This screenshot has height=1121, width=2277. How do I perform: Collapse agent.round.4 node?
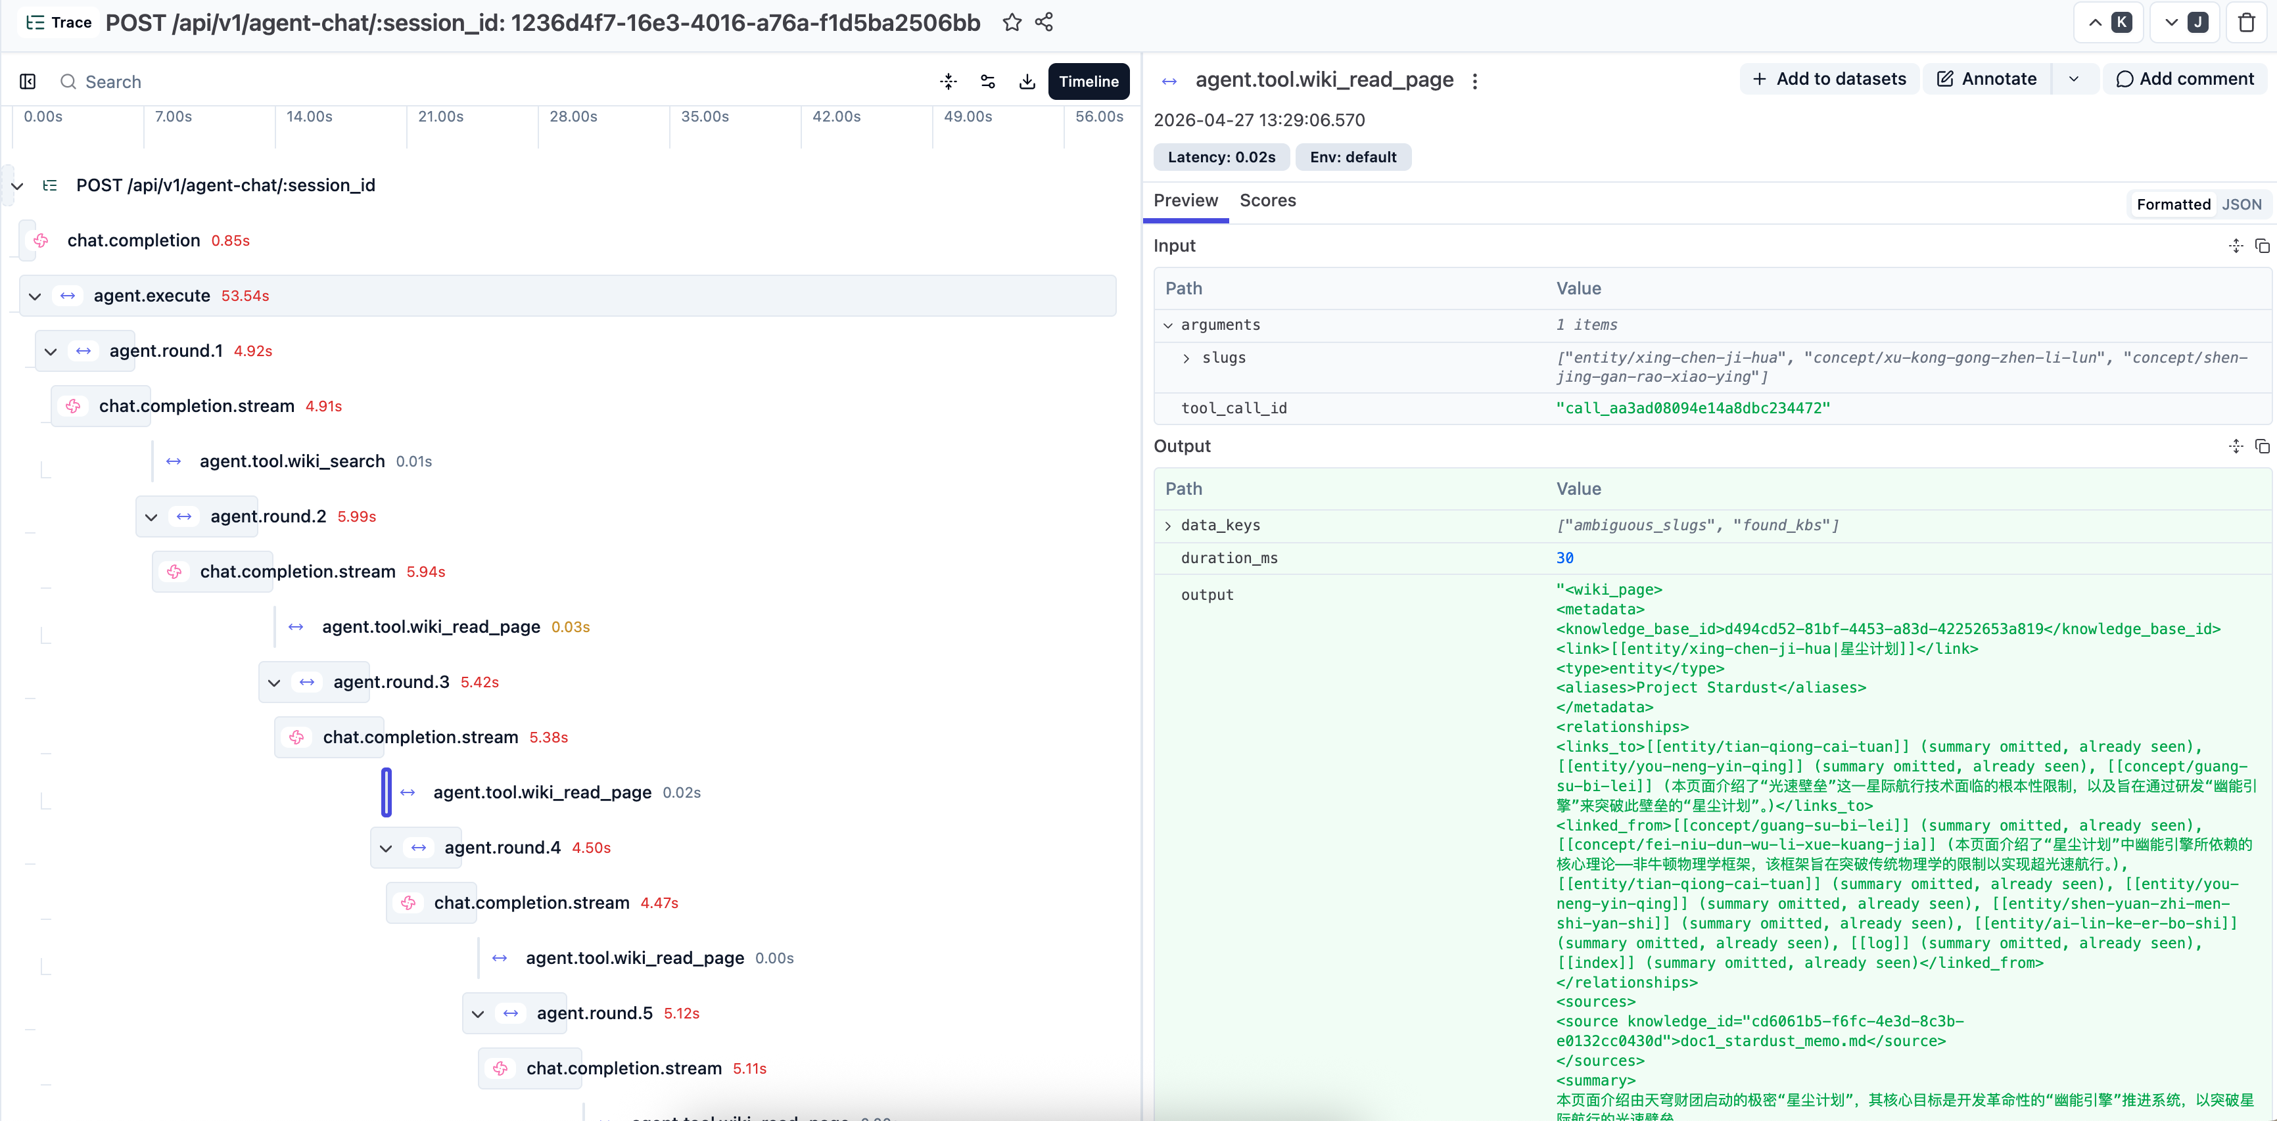[x=385, y=848]
